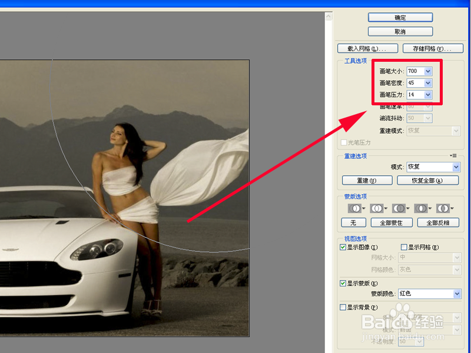Click the 画笔密度 value field showing 45
471x353 pixels.
point(416,83)
